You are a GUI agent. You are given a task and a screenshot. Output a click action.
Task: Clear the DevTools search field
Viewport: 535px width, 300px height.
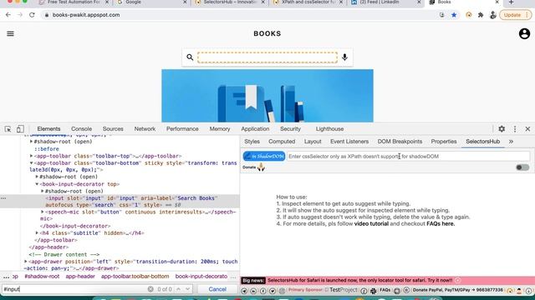click(150, 289)
